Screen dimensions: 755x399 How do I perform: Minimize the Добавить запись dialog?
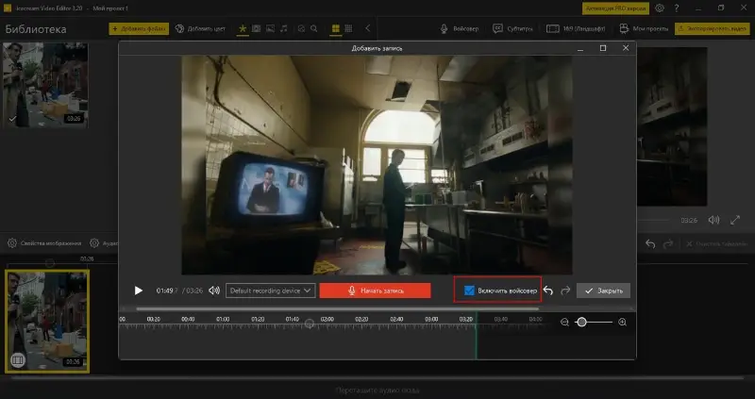pyautogui.click(x=580, y=49)
